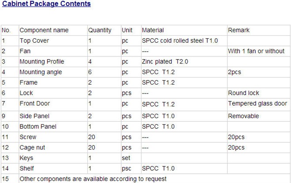291x183 pixels.
Task: Click the Cage nut cell
Action: click(x=32, y=148)
